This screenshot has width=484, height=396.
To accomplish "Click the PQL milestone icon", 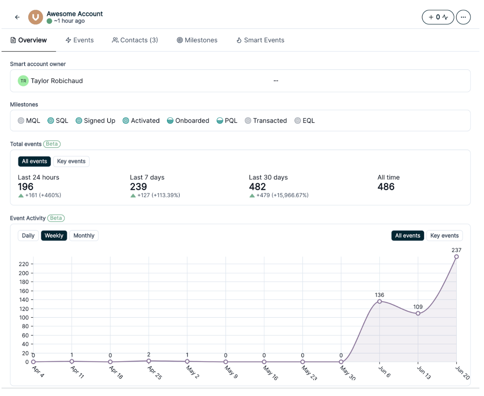I will (220, 121).
